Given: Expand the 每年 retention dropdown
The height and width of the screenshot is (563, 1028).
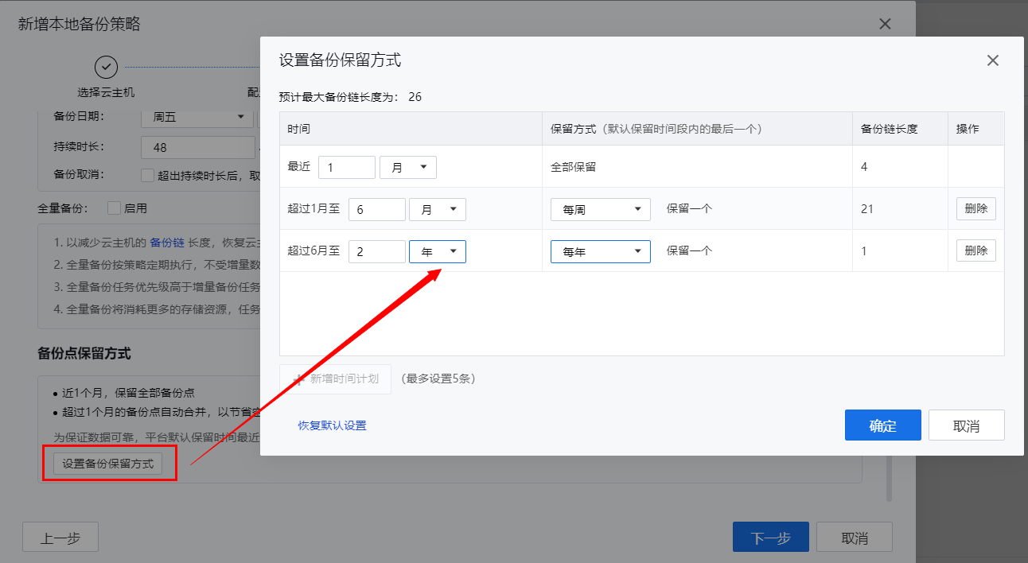Looking at the screenshot, I should pyautogui.click(x=601, y=252).
